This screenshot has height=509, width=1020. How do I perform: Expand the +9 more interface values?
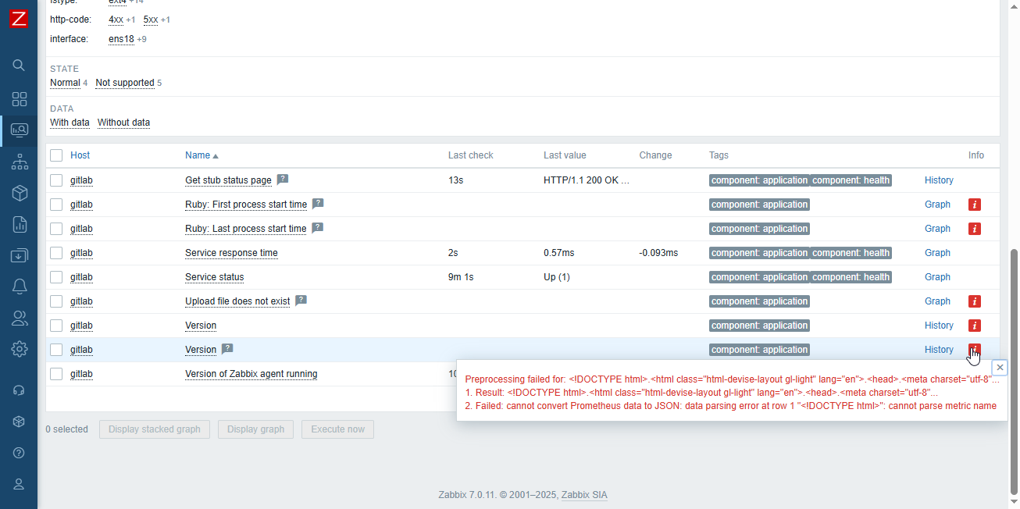tap(141, 39)
